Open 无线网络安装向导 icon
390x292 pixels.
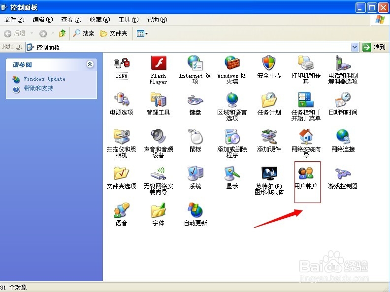pyautogui.click(x=158, y=173)
